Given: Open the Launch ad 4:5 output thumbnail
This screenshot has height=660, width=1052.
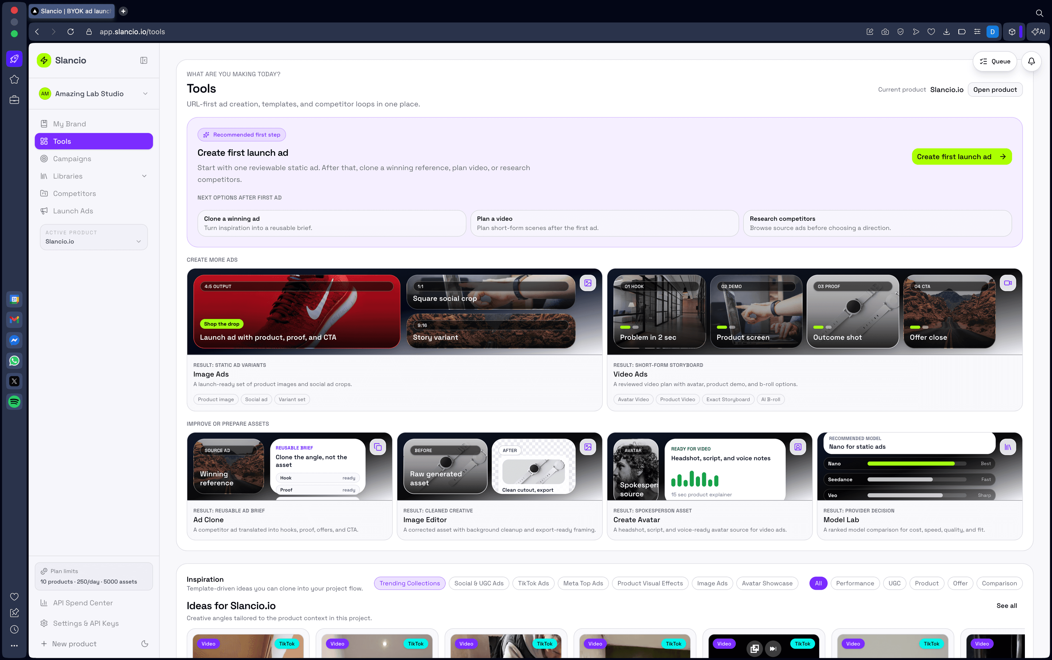Looking at the screenshot, I should click(296, 311).
